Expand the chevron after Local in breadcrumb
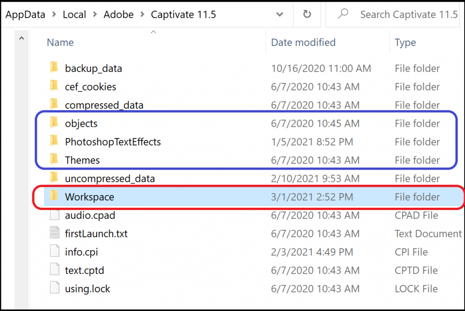This screenshot has width=465, height=311. coord(94,15)
